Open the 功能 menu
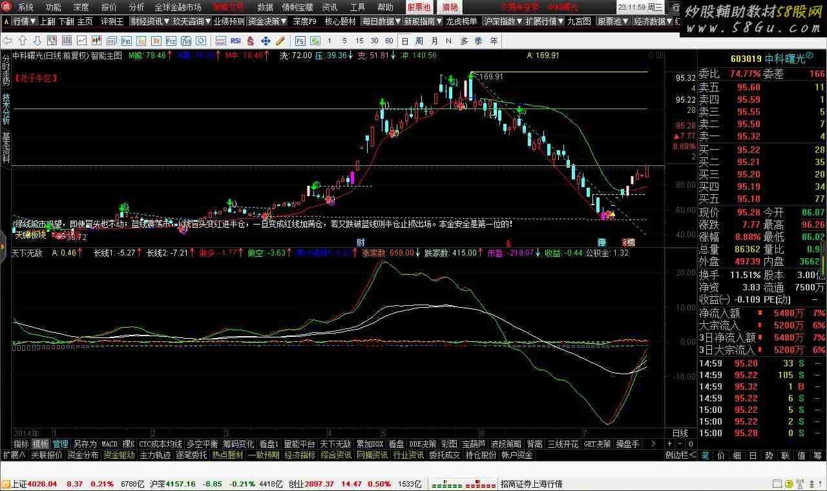This screenshot has height=491, width=827. (53, 7)
